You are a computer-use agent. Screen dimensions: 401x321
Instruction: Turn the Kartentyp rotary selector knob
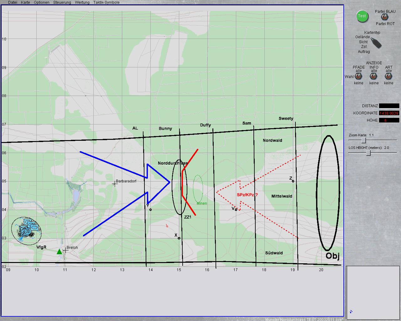(x=376, y=42)
